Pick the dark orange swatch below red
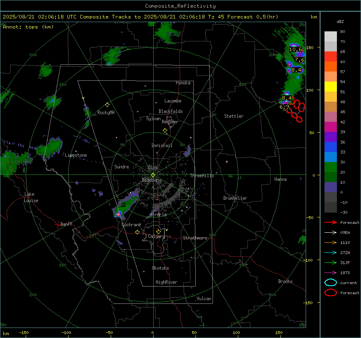 tap(331, 66)
